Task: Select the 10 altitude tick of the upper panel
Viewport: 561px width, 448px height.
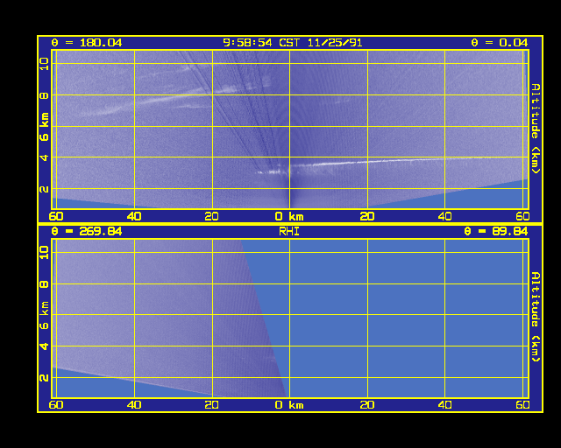Action: click(x=44, y=64)
